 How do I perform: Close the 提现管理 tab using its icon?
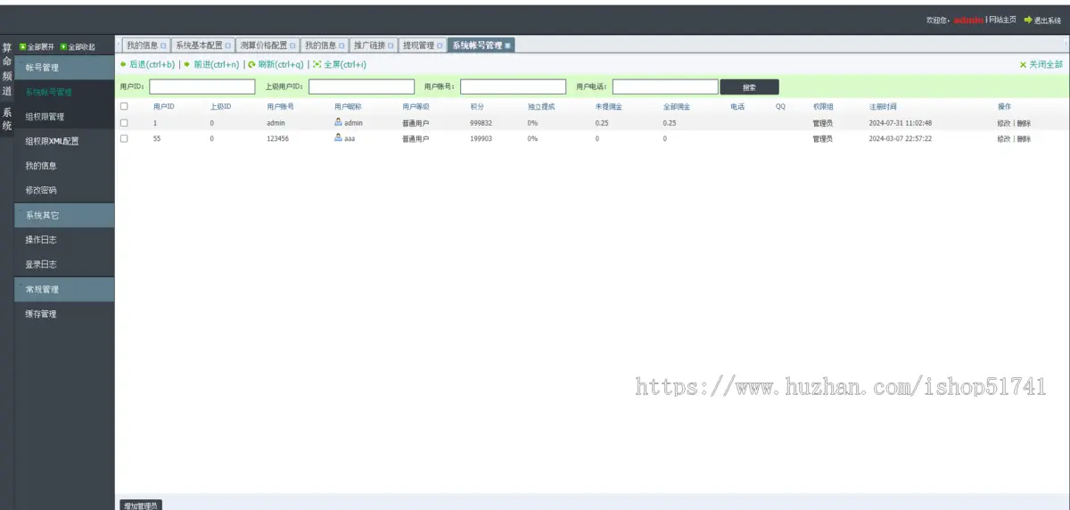tap(440, 45)
